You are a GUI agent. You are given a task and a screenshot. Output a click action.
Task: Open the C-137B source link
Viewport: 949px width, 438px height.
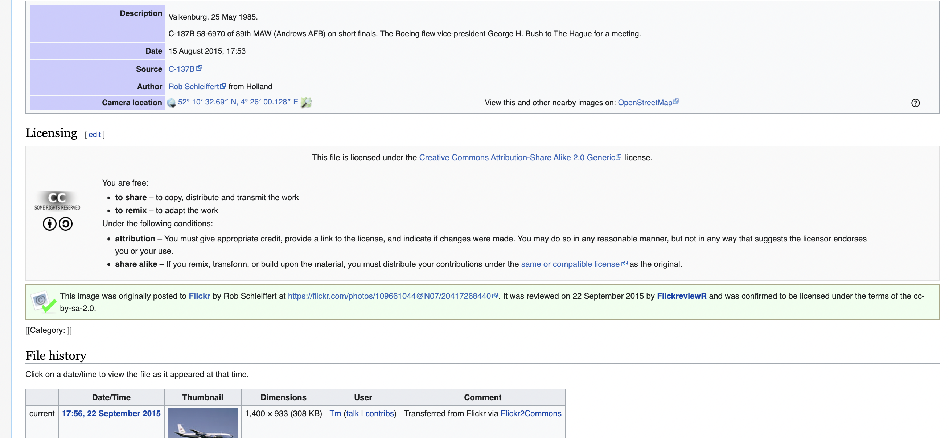coord(181,69)
